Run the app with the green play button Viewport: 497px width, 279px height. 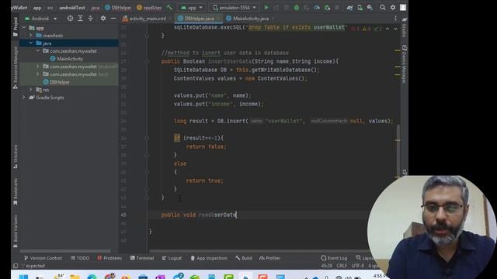(x=266, y=7)
